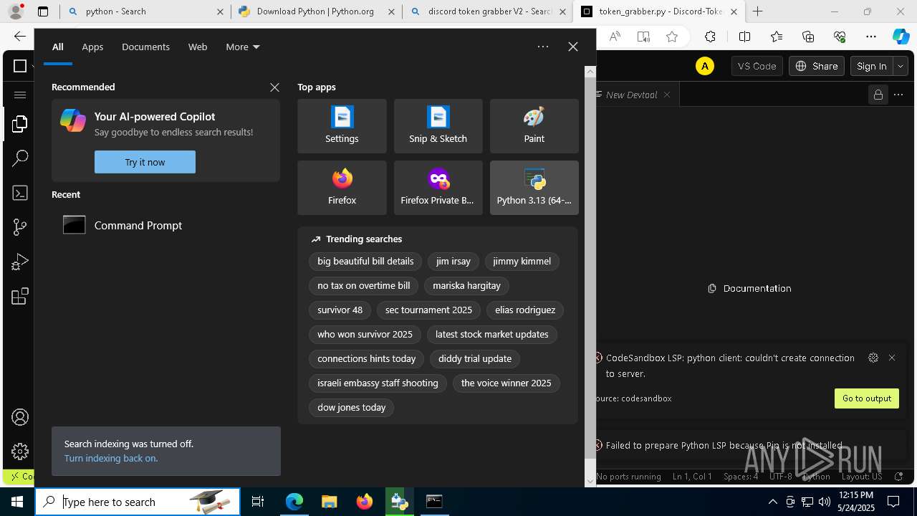This screenshot has width=917, height=516.
Task: Open Python 3.13 (64-bit) app tile
Action: coord(534,188)
